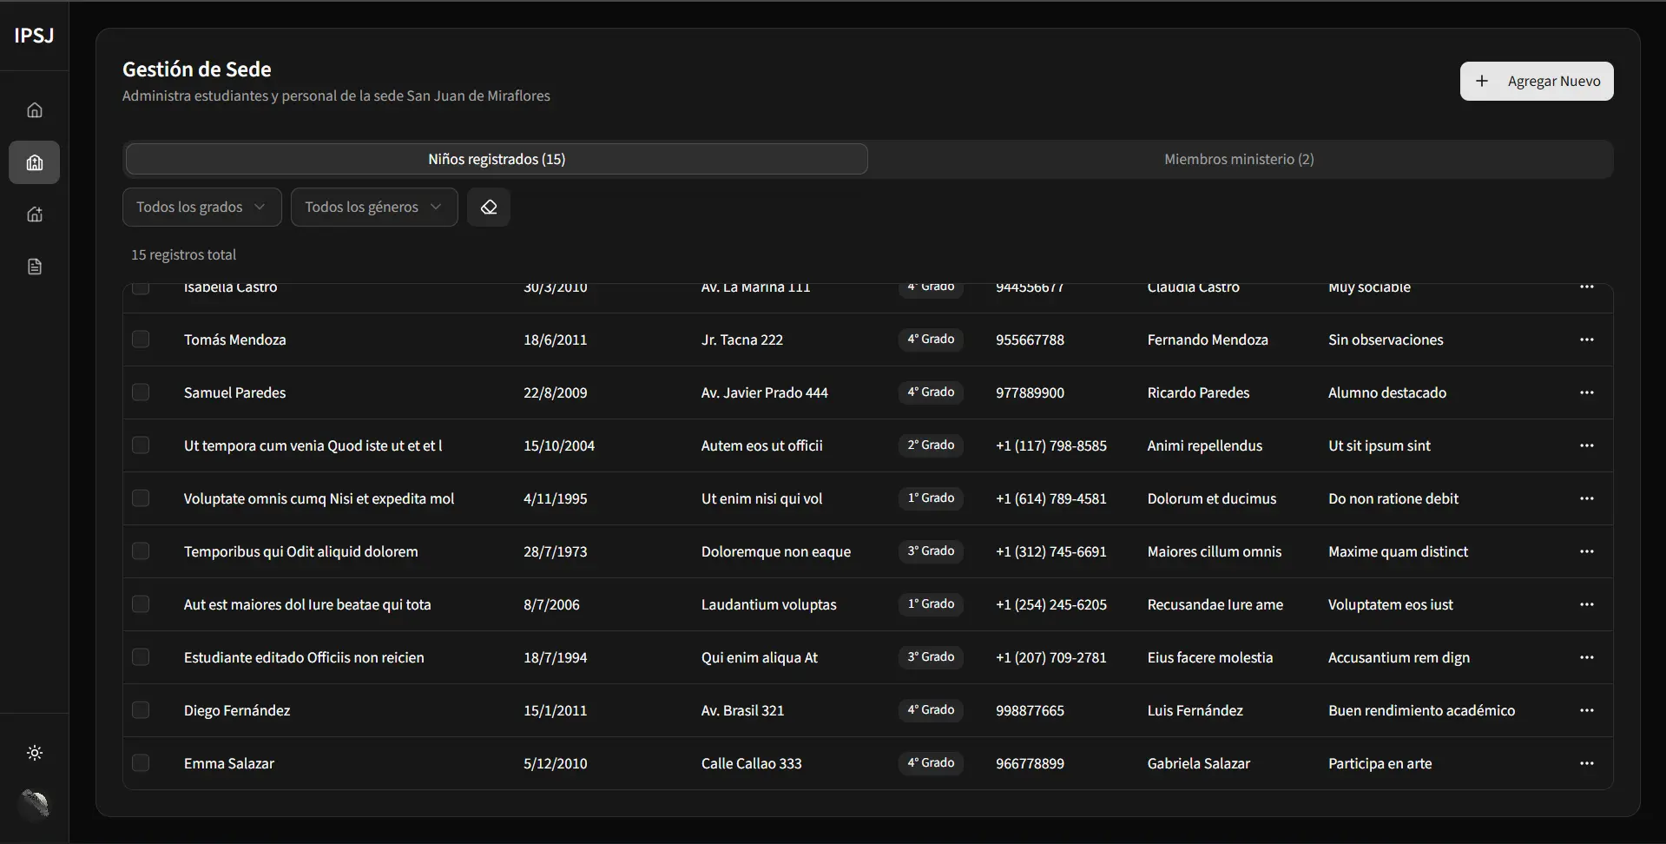
Task: Expand the Todos los grados dropdown
Action: point(201,208)
